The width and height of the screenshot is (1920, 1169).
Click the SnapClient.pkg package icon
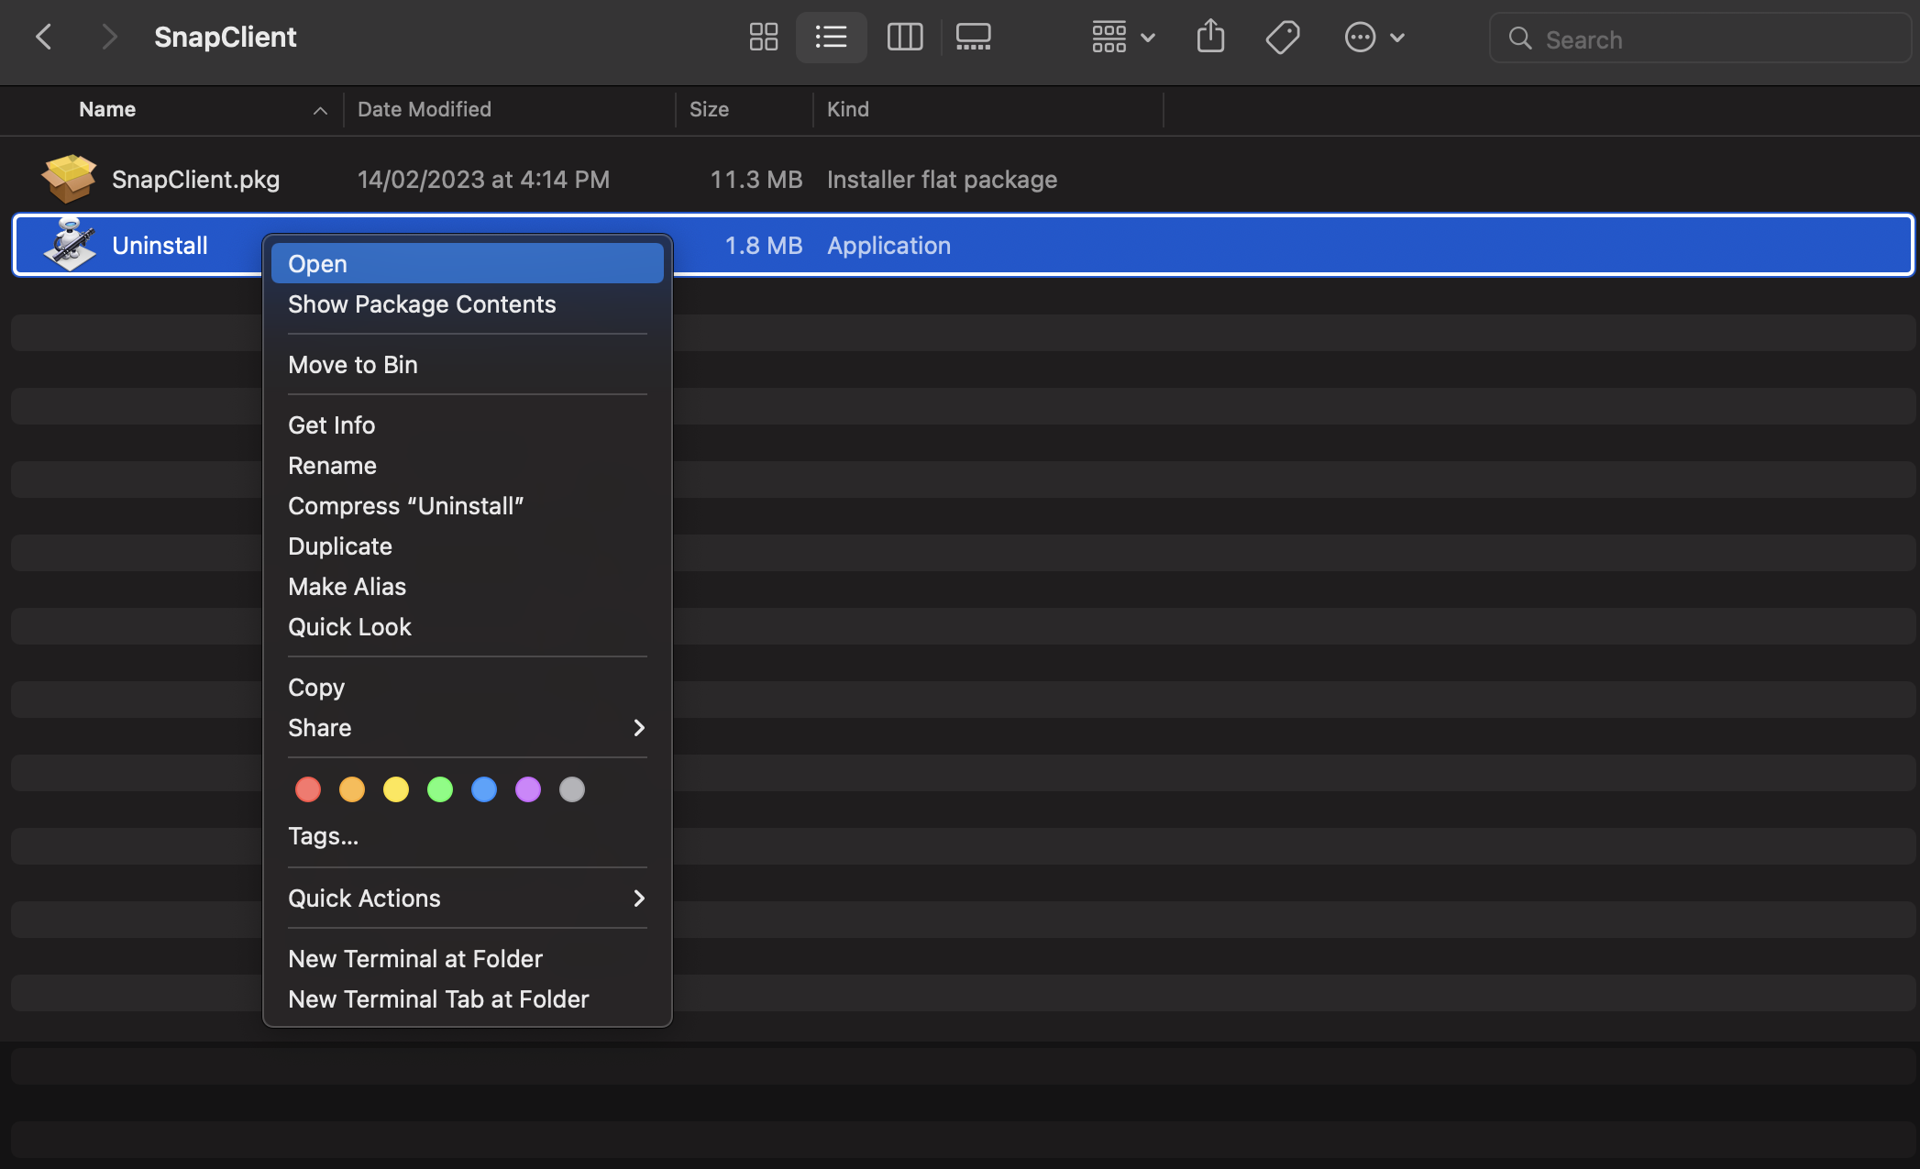tap(69, 179)
